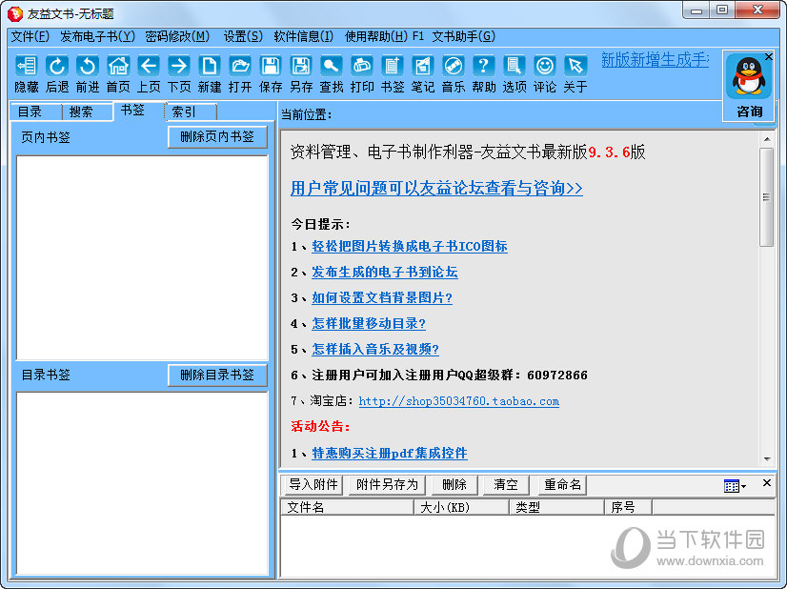Sort attachments by 大小(KB) column header
Screen dimensions: 787x589
pos(461,507)
